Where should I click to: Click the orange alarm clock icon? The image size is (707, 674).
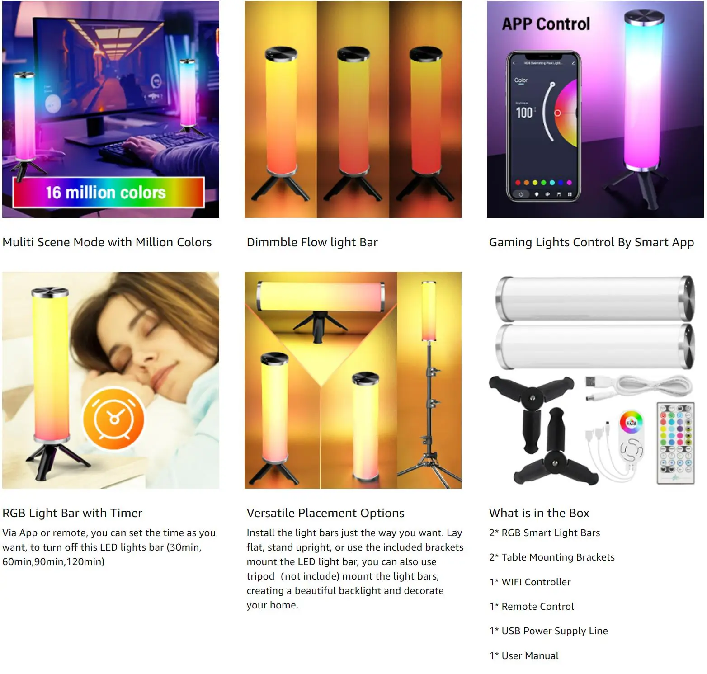point(114,418)
